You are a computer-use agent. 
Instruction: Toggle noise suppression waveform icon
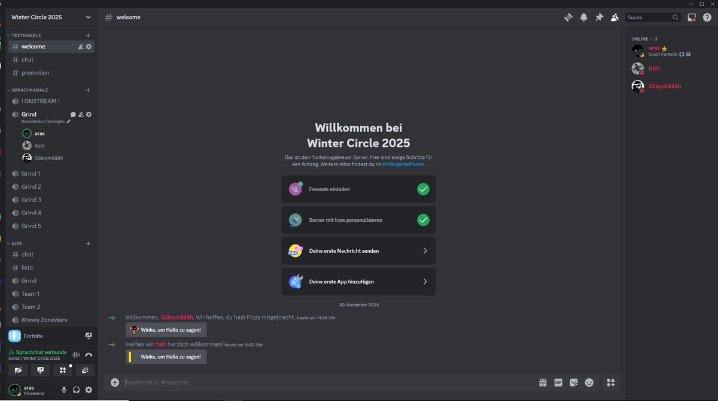76,354
